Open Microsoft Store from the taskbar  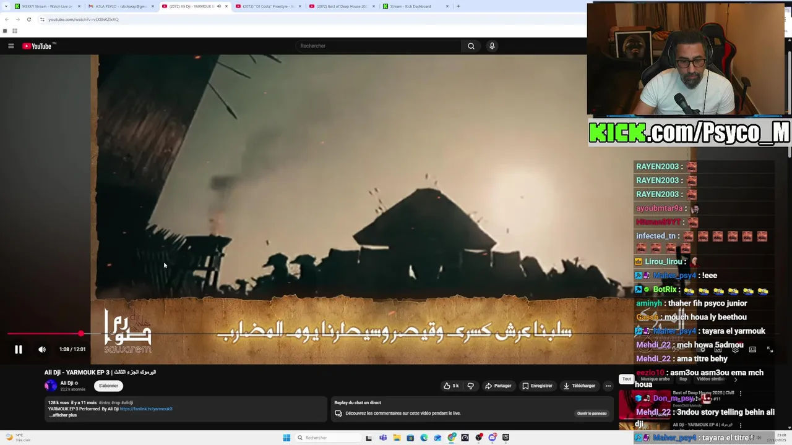point(410,438)
